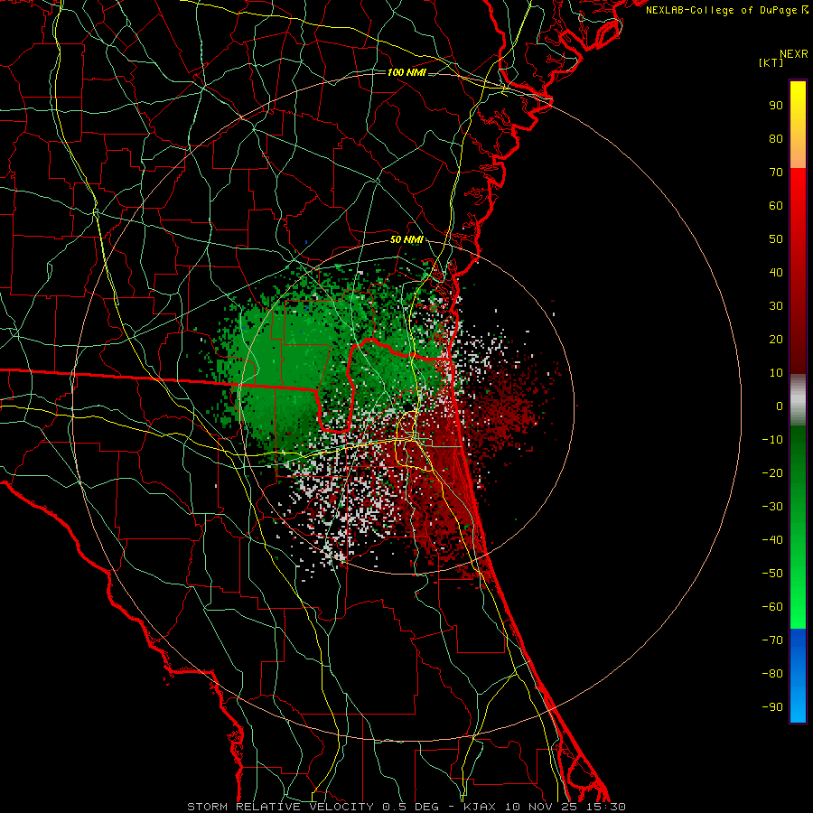Image resolution: width=813 pixels, height=813 pixels.
Task: Click the 30 value on velocity scale
Action: [776, 306]
